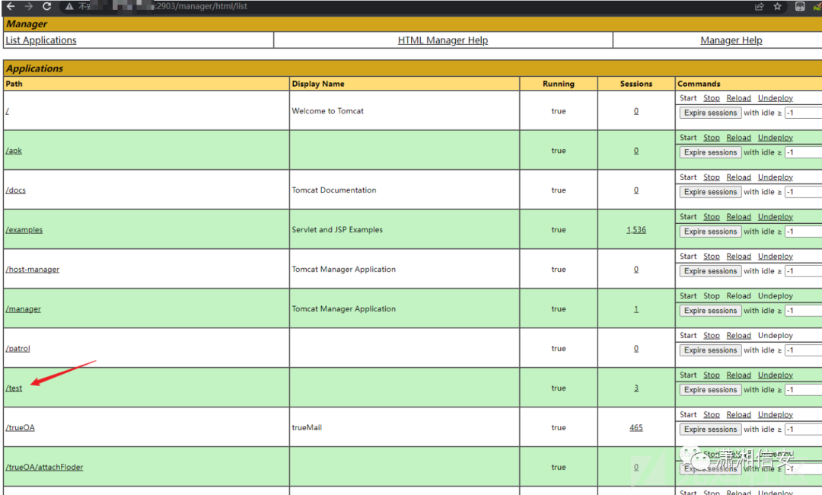Open the /test application path
This screenshot has height=495, width=822.
[14, 388]
